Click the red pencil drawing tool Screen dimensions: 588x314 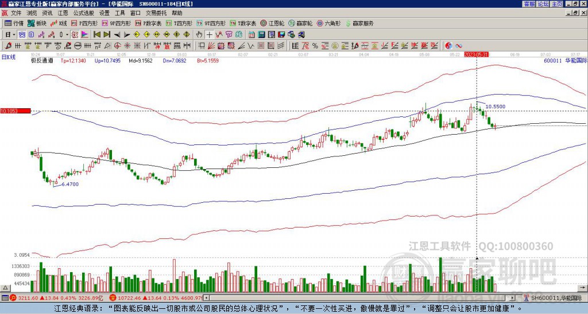[x=7, y=46]
